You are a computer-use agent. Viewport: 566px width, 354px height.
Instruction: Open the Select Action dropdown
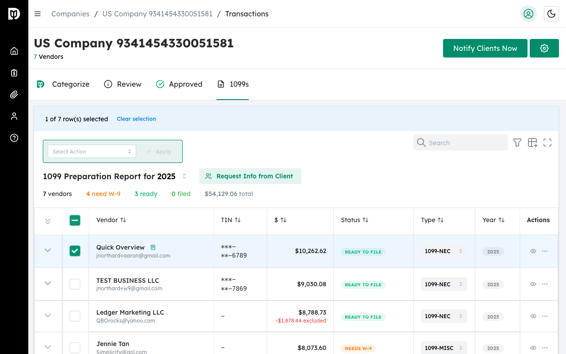tap(91, 151)
